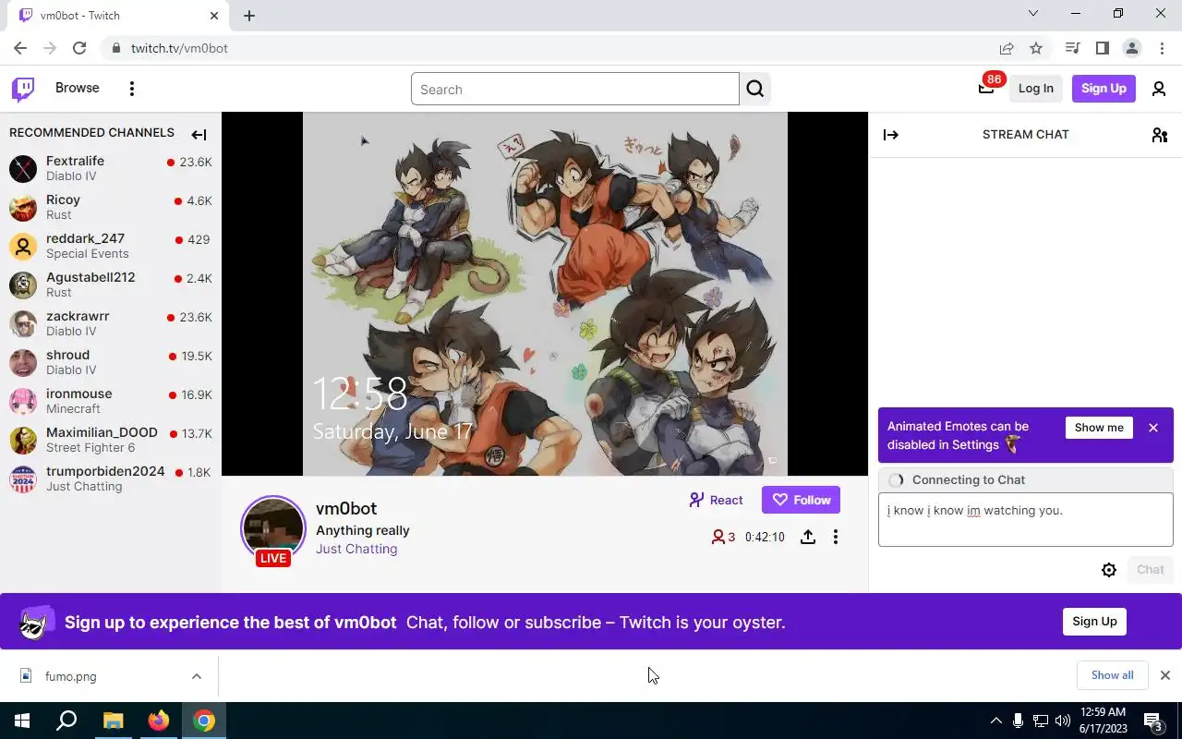Reload the Twitch page
The width and height of the screenshot is (1182, 739).
79,48
